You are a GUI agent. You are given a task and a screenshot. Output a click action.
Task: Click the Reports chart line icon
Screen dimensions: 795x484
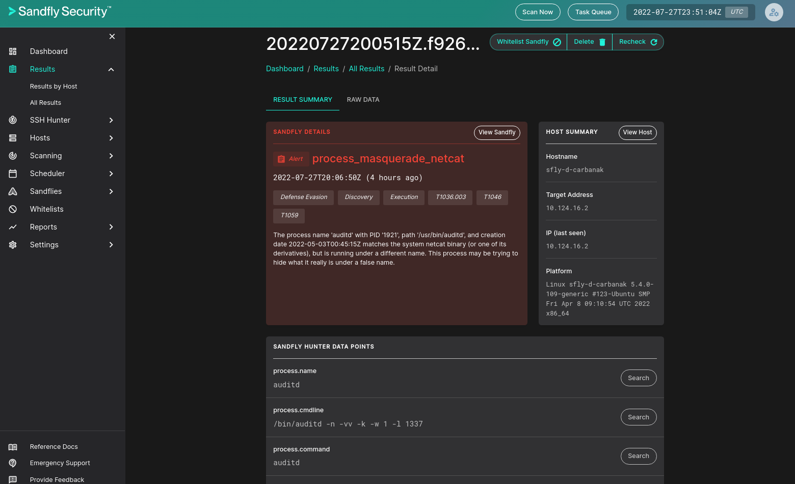coord(13,227)
